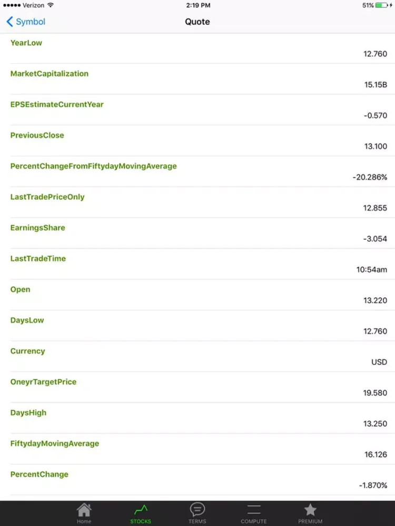Open the Terms speech bubble icon
Screen dimensions: 395x526
[x=197, y=510]
